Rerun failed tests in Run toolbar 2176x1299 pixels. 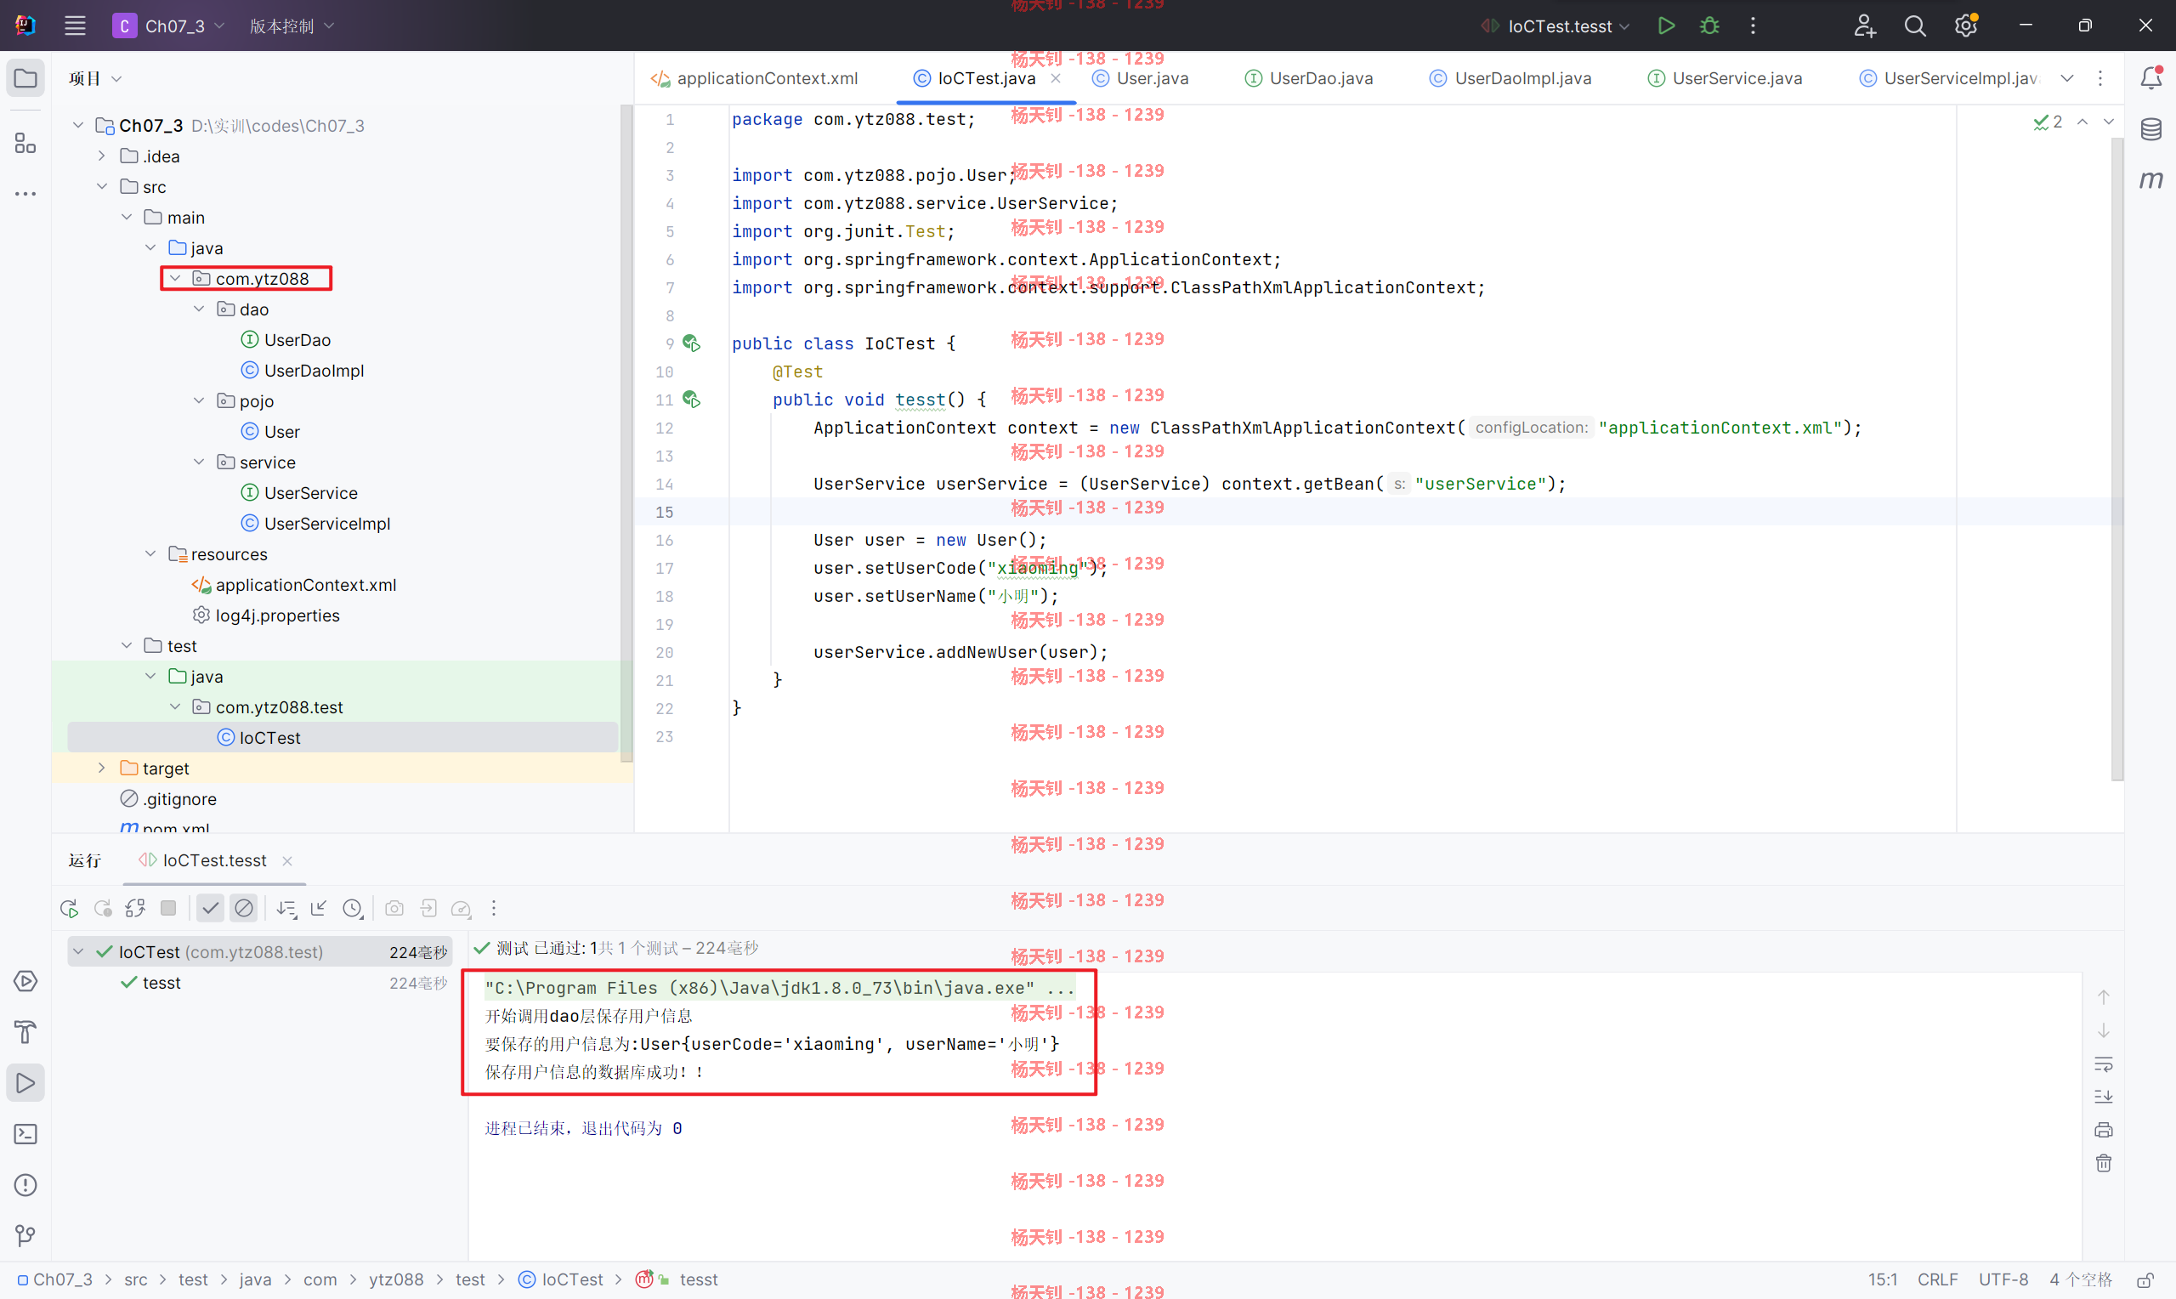(x=102, y=908)
